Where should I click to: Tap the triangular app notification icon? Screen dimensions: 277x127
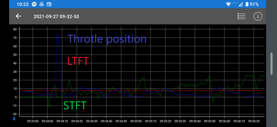pyautogui.click(x=42, y=4)
